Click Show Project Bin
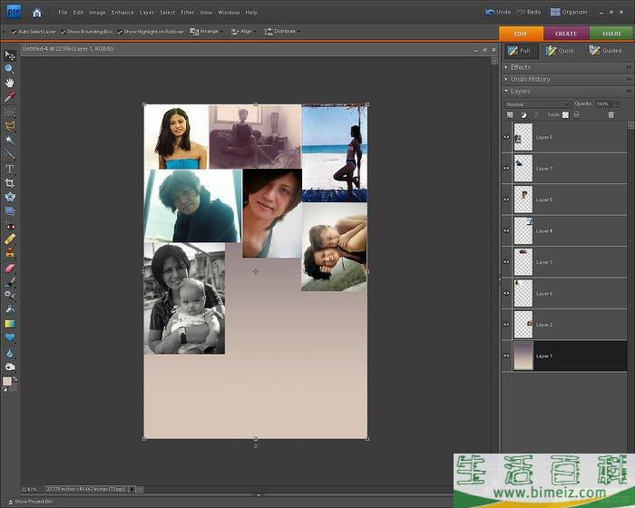 click(x=30, y=502)
